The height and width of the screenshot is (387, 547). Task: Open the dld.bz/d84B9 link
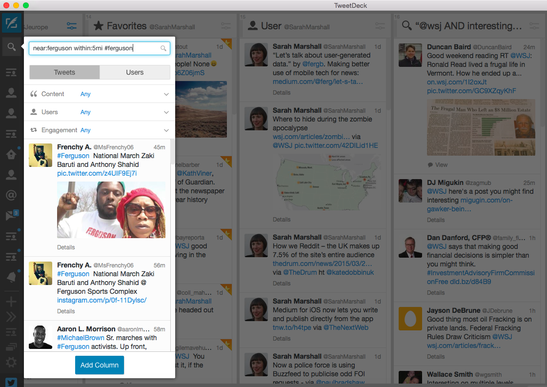pos(470,282)
